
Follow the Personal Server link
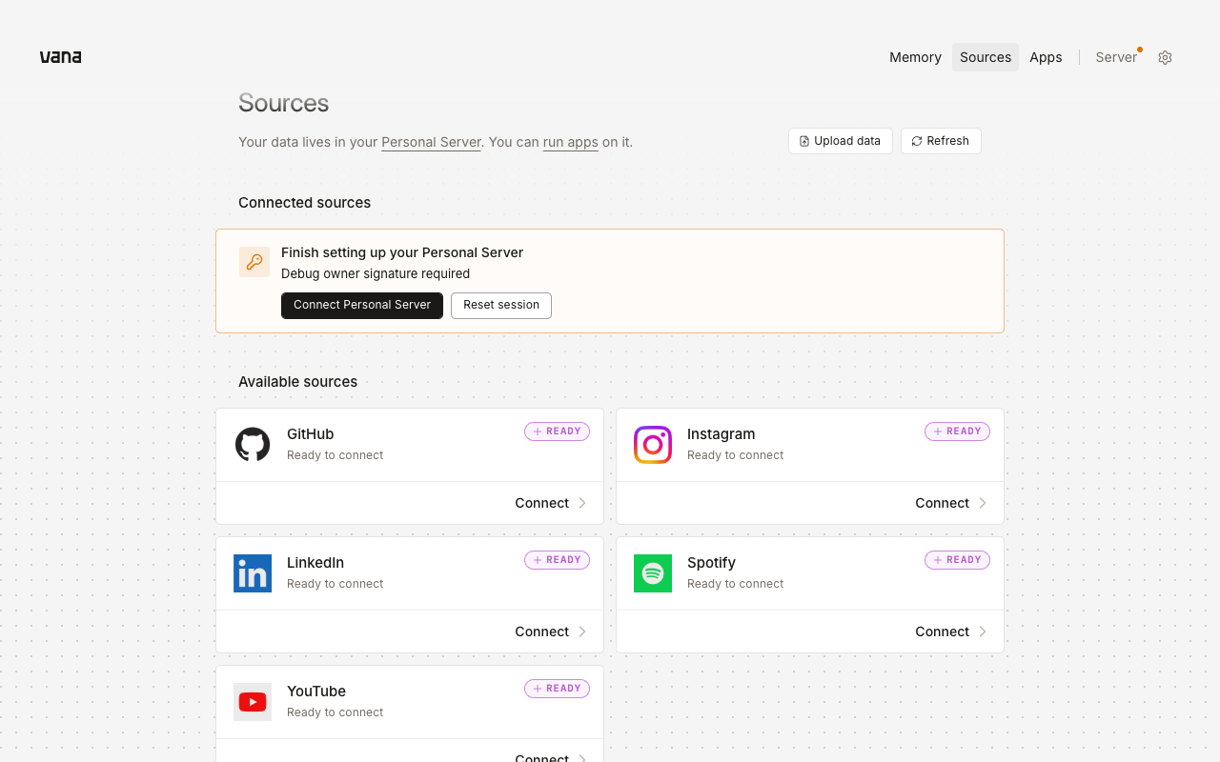pyautogui.click(x=431, y=142)
